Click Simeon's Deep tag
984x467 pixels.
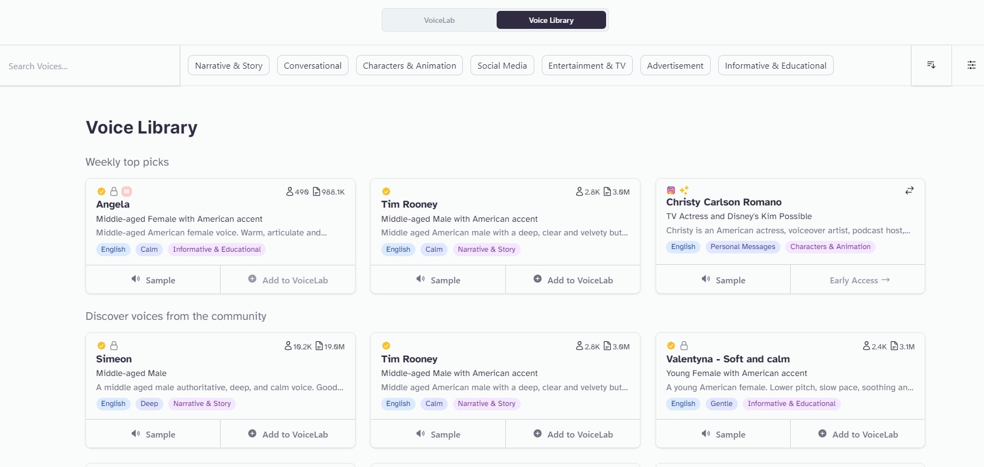click(149, 403)
